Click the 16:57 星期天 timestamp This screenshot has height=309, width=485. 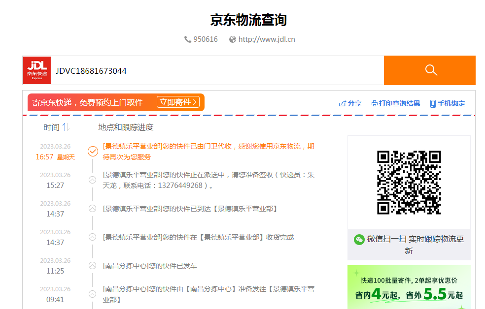pyautogui.click(x=55, y=157)
